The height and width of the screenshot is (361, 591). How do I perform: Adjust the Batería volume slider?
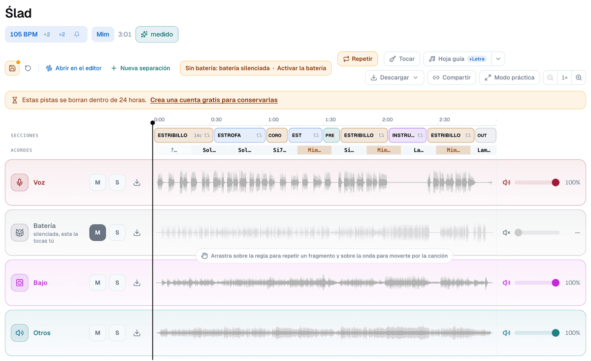537,233
